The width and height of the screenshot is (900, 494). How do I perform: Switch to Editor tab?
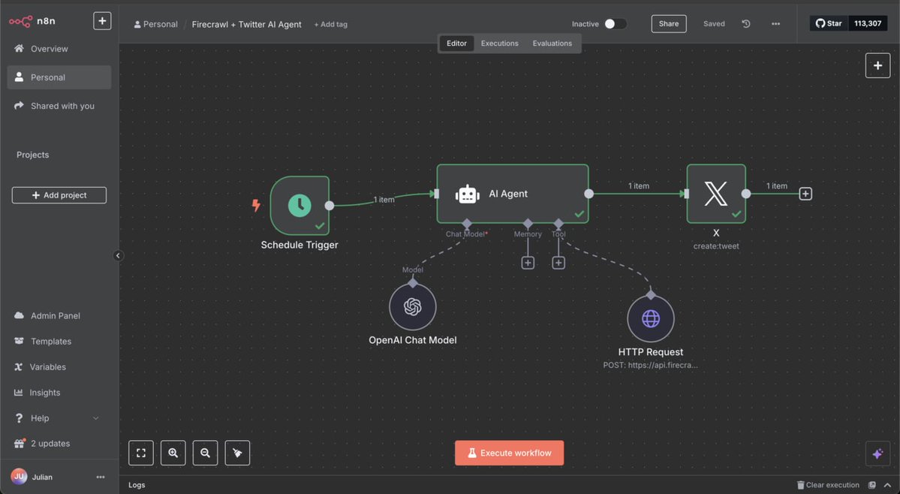[x=457, y=43]
